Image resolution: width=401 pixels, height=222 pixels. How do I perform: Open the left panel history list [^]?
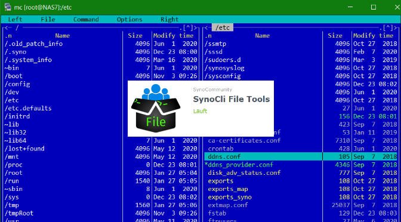(188, 27)
